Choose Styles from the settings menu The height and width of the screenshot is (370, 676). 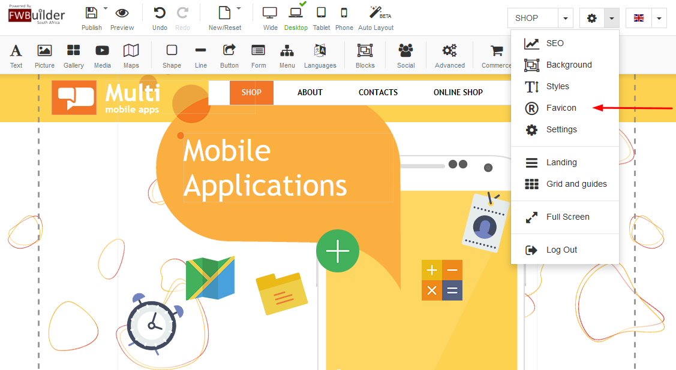565,86
